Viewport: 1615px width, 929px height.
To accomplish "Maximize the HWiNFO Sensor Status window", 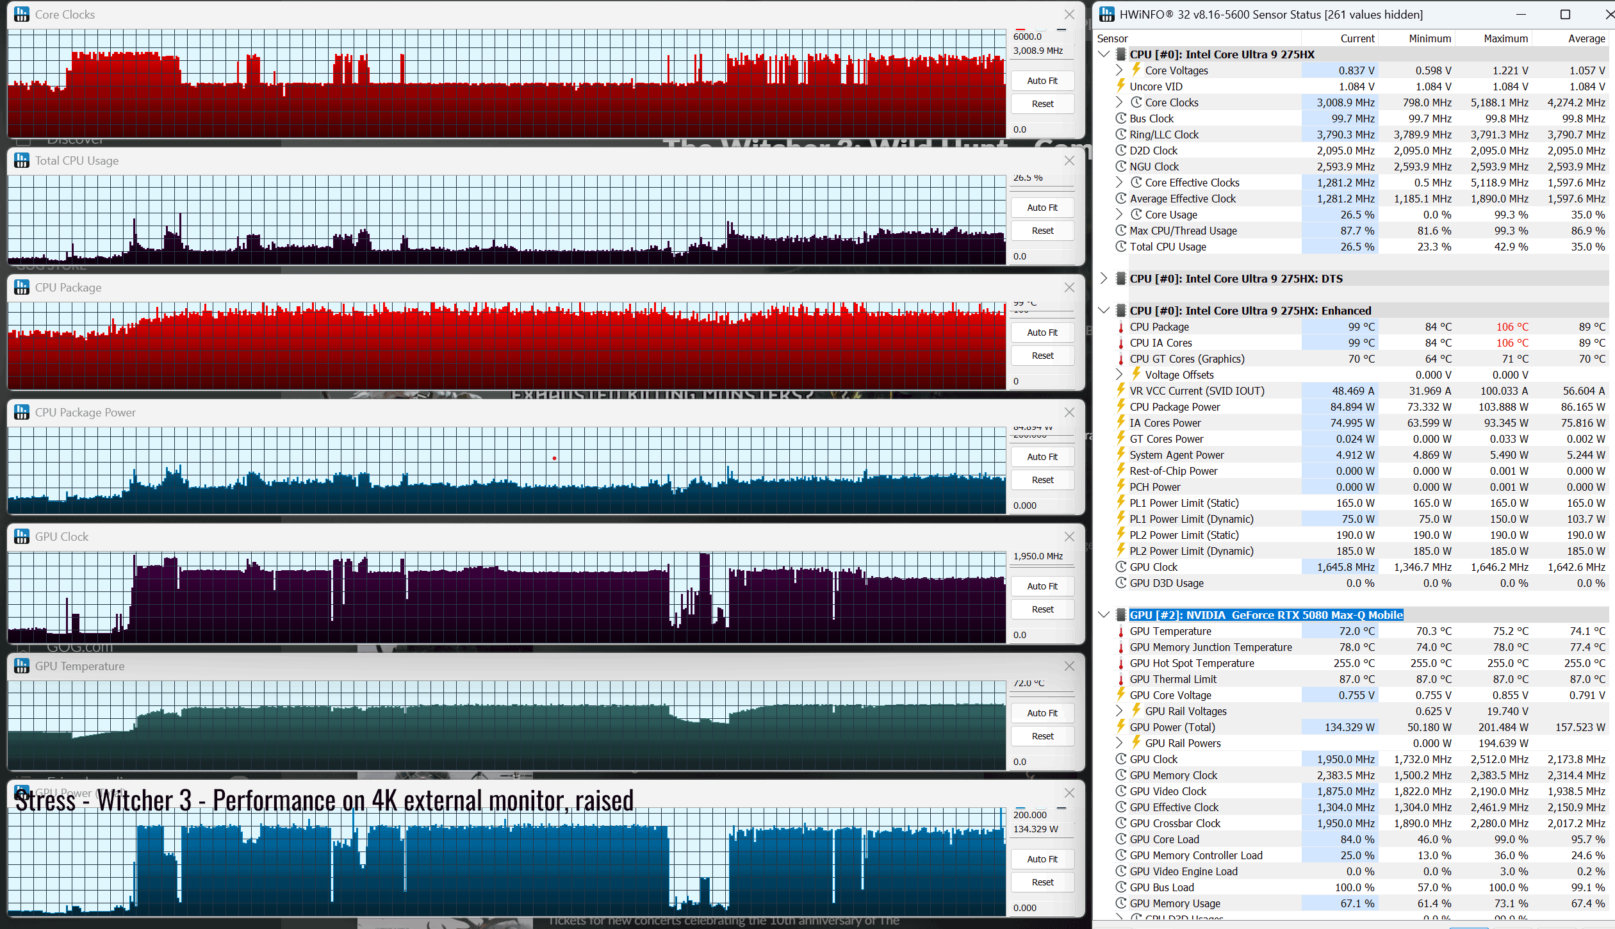I will click(x=1565, y=14).
